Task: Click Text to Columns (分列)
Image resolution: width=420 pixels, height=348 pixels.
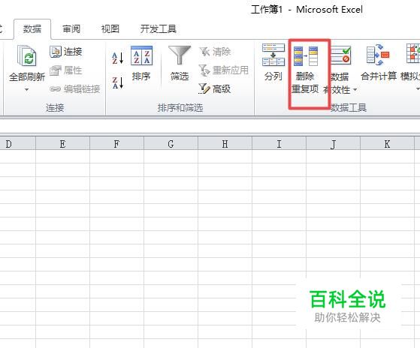Action: [273, 62]
